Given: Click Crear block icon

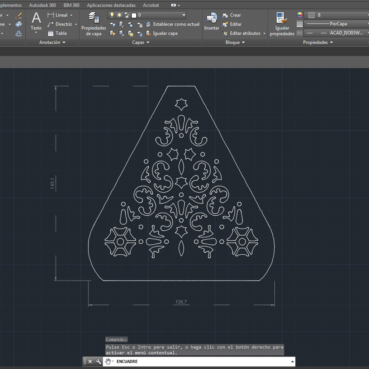Looking at the screenshot, I should (225, 15).
